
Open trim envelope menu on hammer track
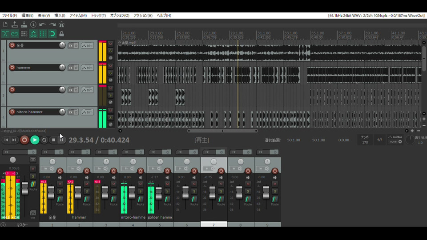coord(87,68)
